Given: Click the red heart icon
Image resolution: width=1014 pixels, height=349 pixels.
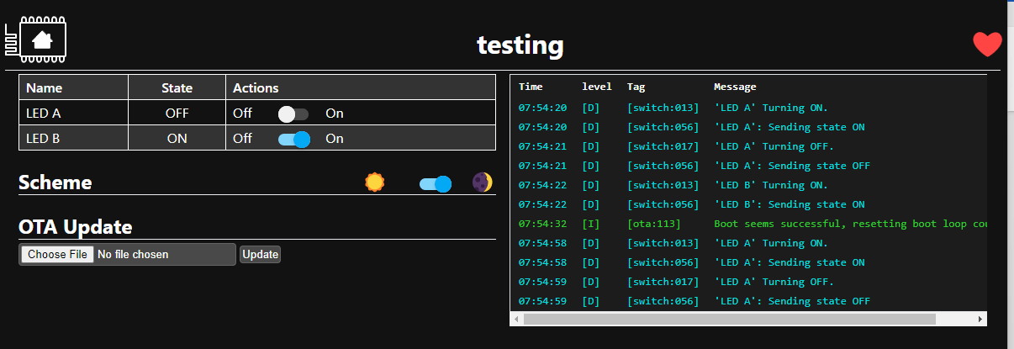Looking at the screenshot, I should click(987, 45).
